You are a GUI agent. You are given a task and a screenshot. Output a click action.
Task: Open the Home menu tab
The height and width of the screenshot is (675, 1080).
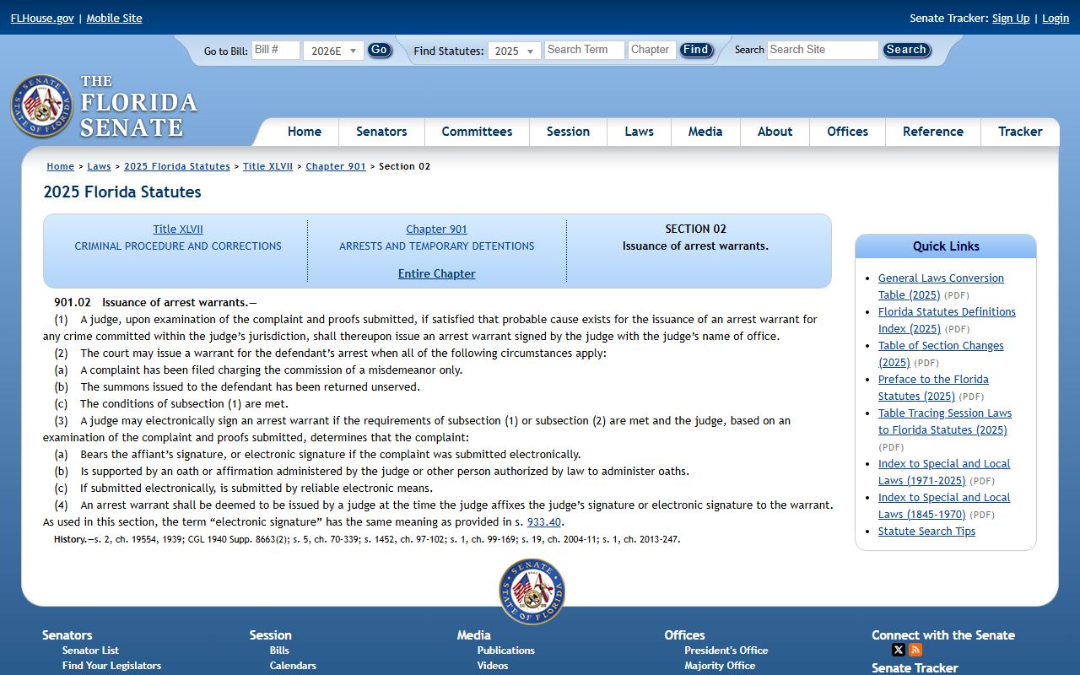pyautogui.click(x=305, y=132)
